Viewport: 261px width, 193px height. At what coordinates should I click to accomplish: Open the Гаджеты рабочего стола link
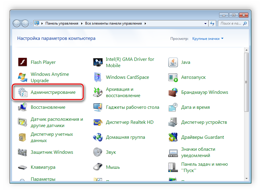click(132, 107)
